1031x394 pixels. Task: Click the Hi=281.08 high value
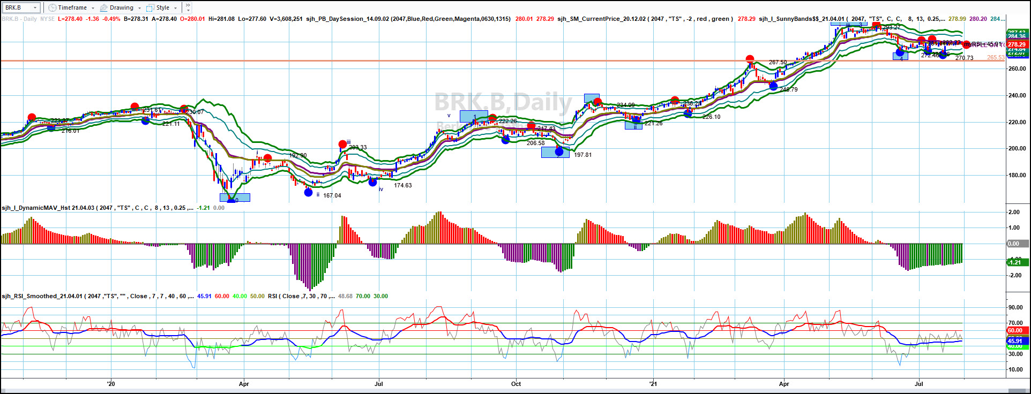click(222, 19)
